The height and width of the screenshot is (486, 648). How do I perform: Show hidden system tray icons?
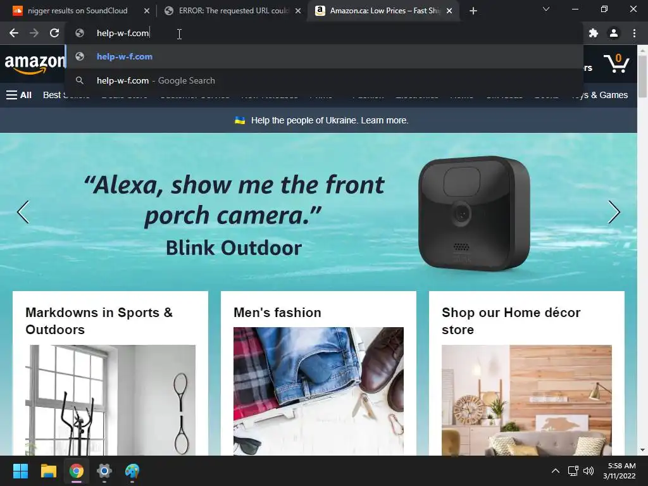[556, 471]
